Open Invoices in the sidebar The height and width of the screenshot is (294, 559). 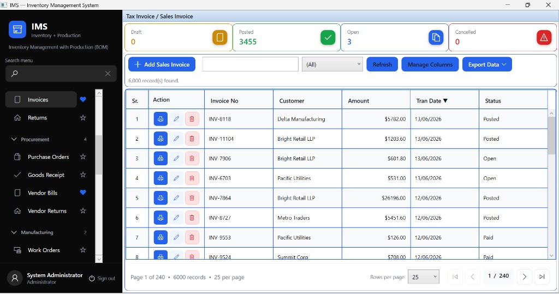click(41, 100)
